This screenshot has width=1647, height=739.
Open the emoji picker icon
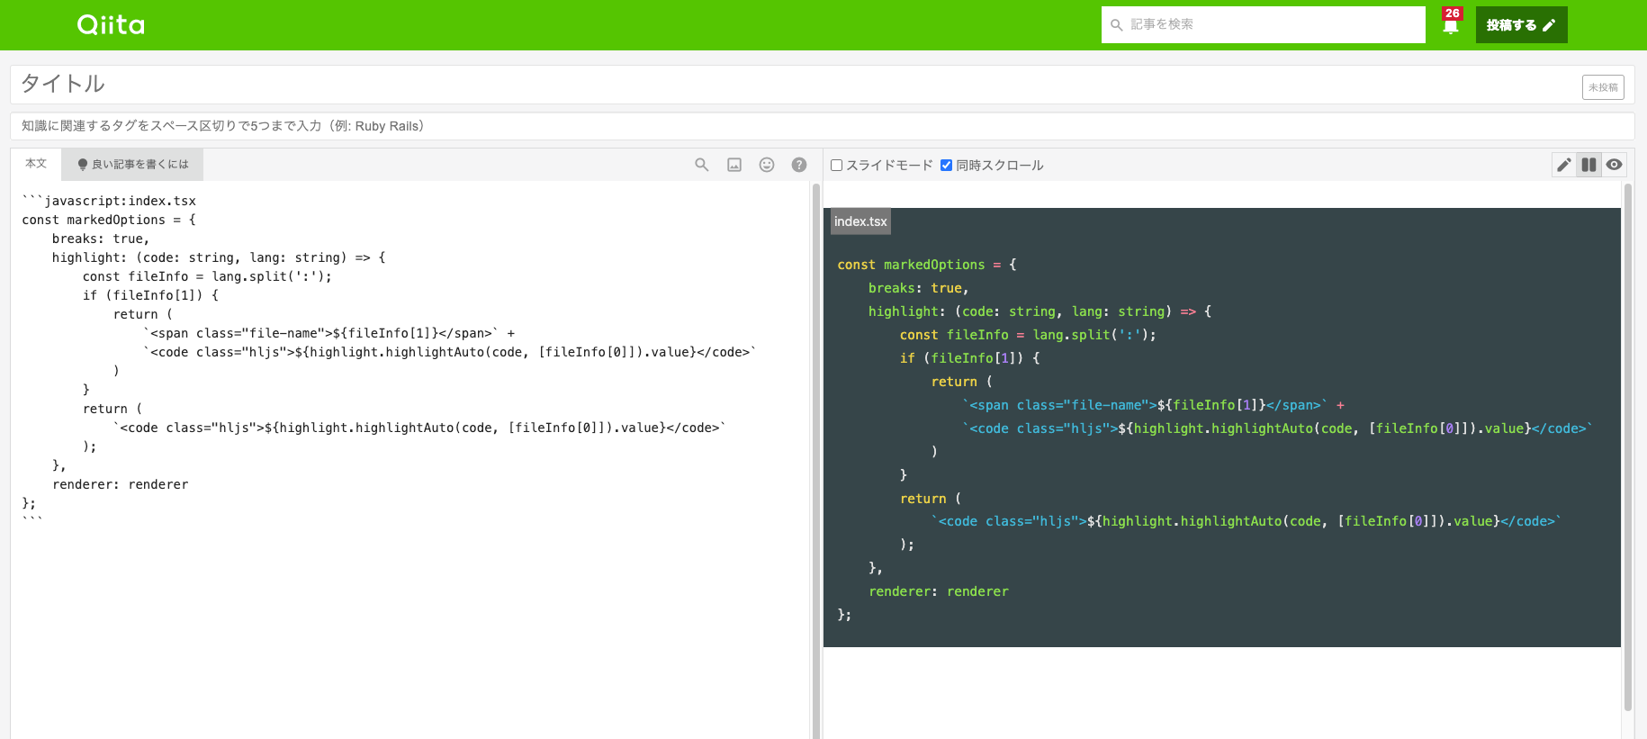[x=767, y=165]
